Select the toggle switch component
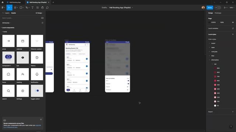Viewport: 236px width, 132px height. 37,91
